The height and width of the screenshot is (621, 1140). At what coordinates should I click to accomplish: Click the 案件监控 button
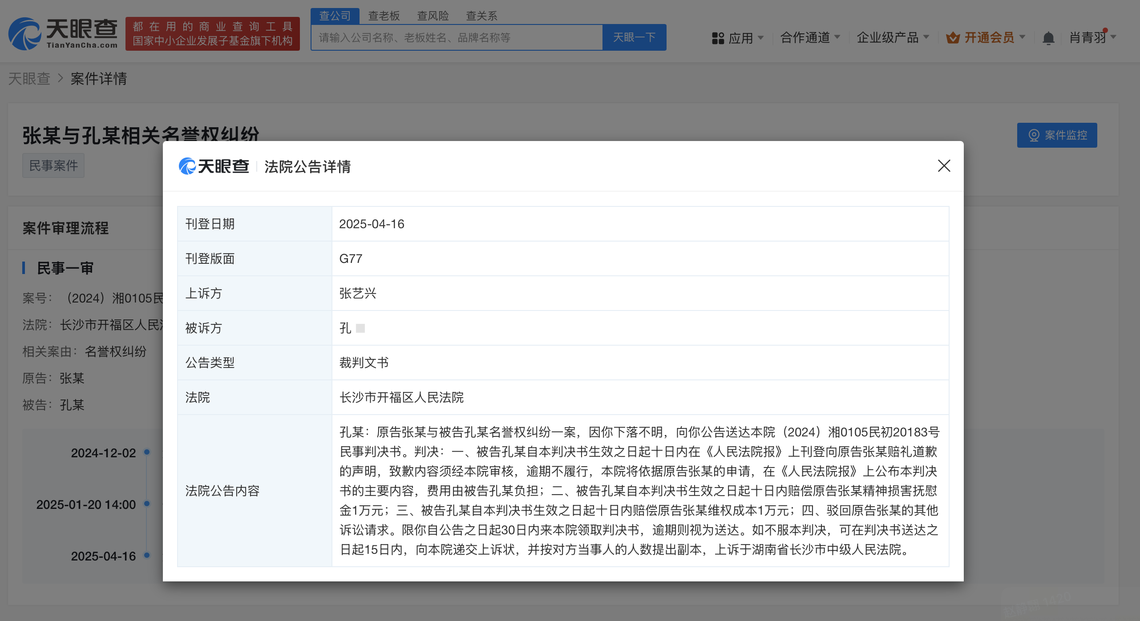[1057, 135]
